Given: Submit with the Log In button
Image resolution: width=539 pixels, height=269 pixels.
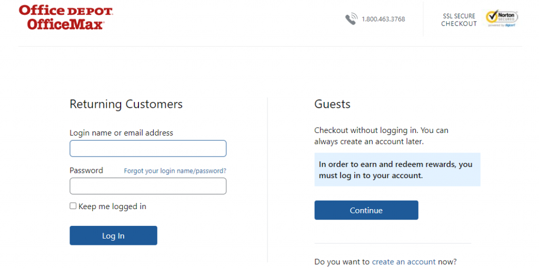Looking at the screenshot, I should point(114,236).
